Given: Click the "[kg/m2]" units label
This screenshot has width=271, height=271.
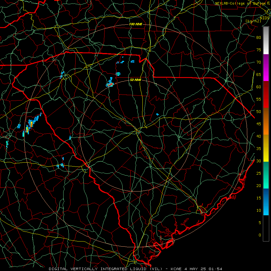Looking at the screenshot, I should click(253, 21).
